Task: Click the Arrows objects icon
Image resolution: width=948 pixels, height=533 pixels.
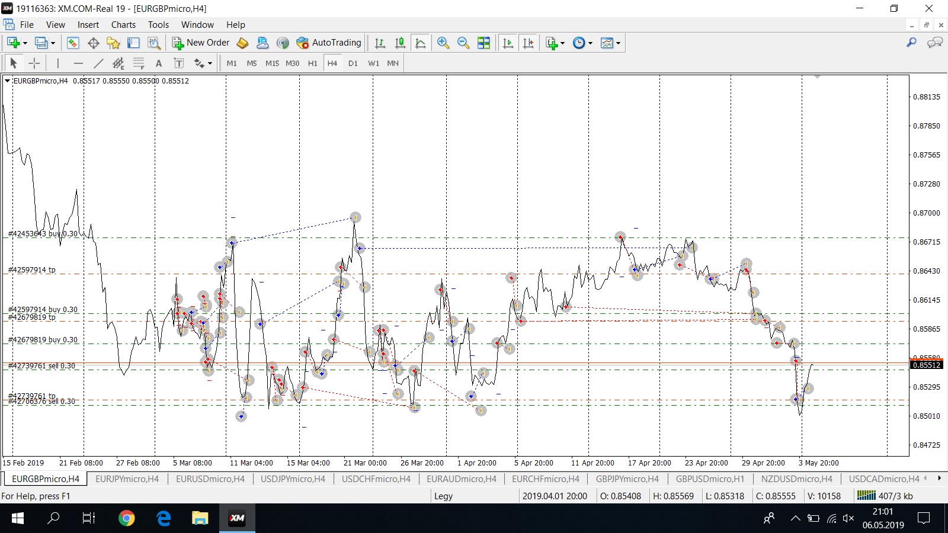Action: point(199,63)
